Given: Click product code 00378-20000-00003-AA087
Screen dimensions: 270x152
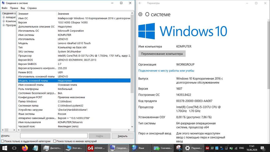Looking at the screenshot, I should click(194, 101).
